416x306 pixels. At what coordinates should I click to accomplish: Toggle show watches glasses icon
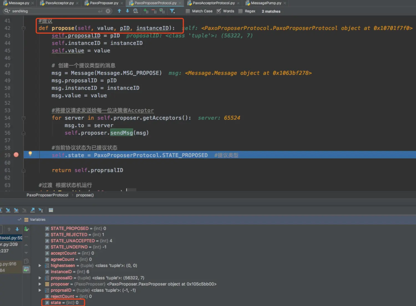pos(26,269)
